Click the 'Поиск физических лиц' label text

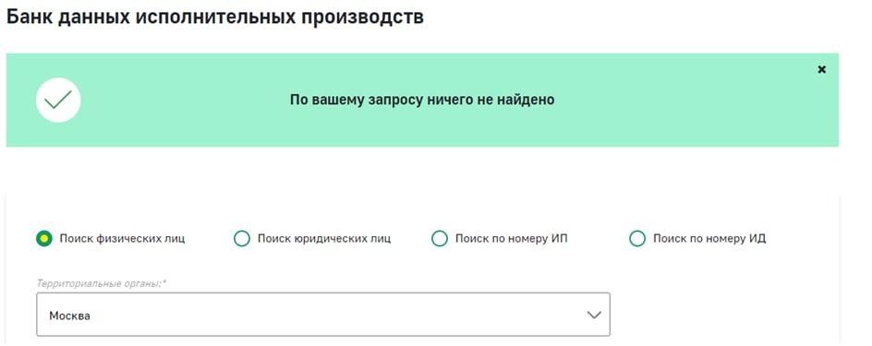122,239
